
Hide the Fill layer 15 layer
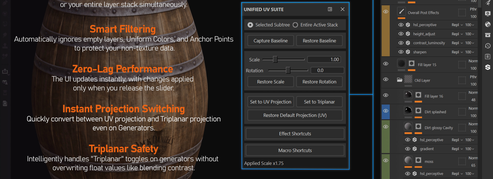(x=386, y=64)
